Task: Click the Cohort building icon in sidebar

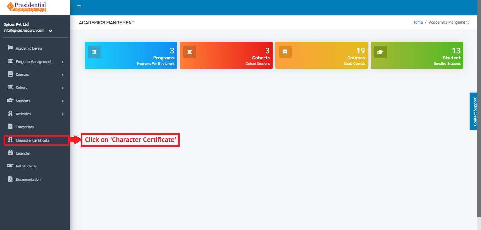Action: tap(10, 87)
